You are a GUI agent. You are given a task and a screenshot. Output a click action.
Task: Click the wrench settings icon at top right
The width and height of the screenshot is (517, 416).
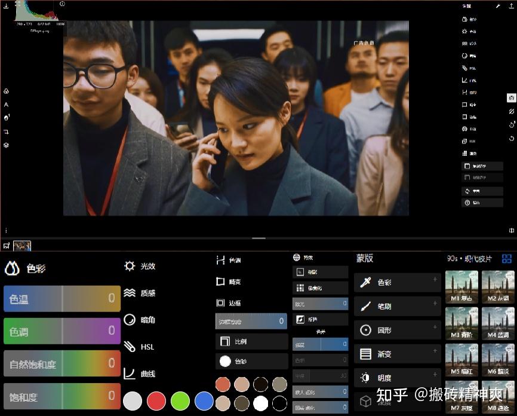pyautogui.click(x=498, y=6)
